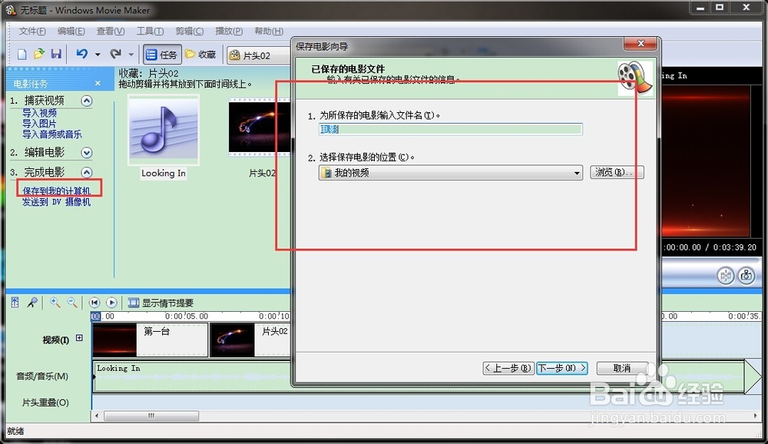This screenshot has height=444, width=768.
Task: Click the 上一步 back button
Action: click(x=508, y=368)
